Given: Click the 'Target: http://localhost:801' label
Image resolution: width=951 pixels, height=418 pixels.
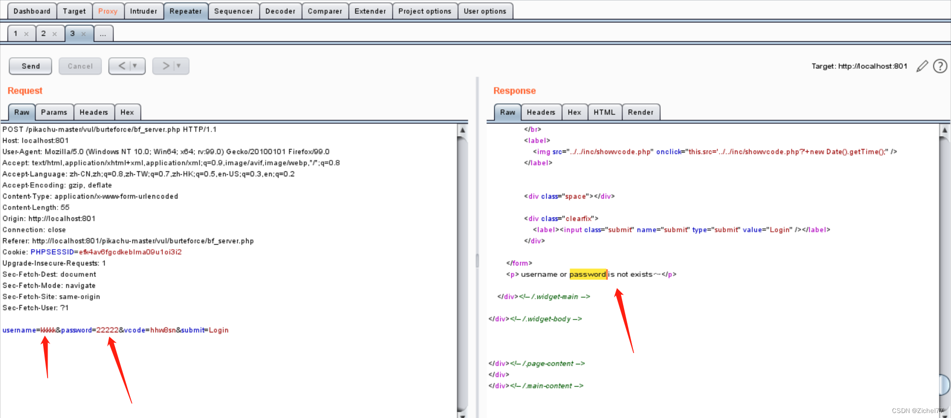Looking at the screenshot, I should coord(859,66).
